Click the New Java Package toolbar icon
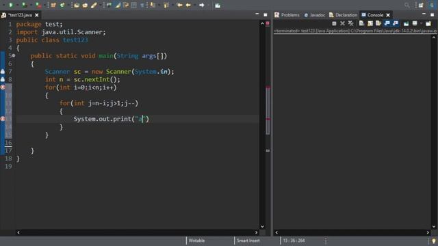 [x=53, y=5]
